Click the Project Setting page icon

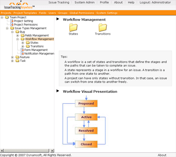click(12, 21)
